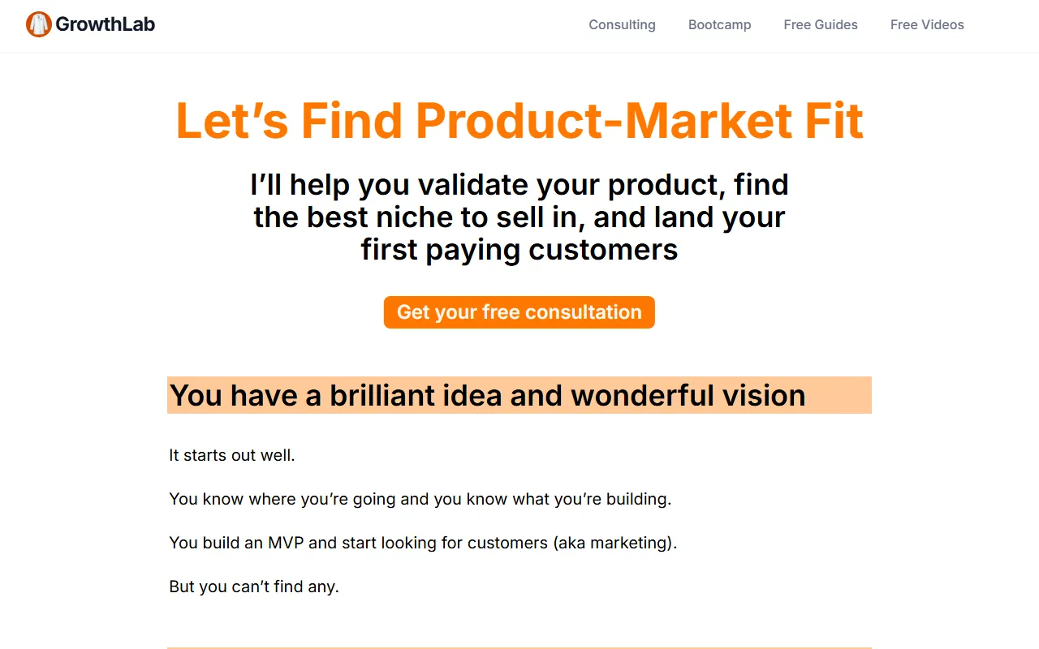
Task: Click the 'It starts out well.' paragraph
Action: [232, 455]
